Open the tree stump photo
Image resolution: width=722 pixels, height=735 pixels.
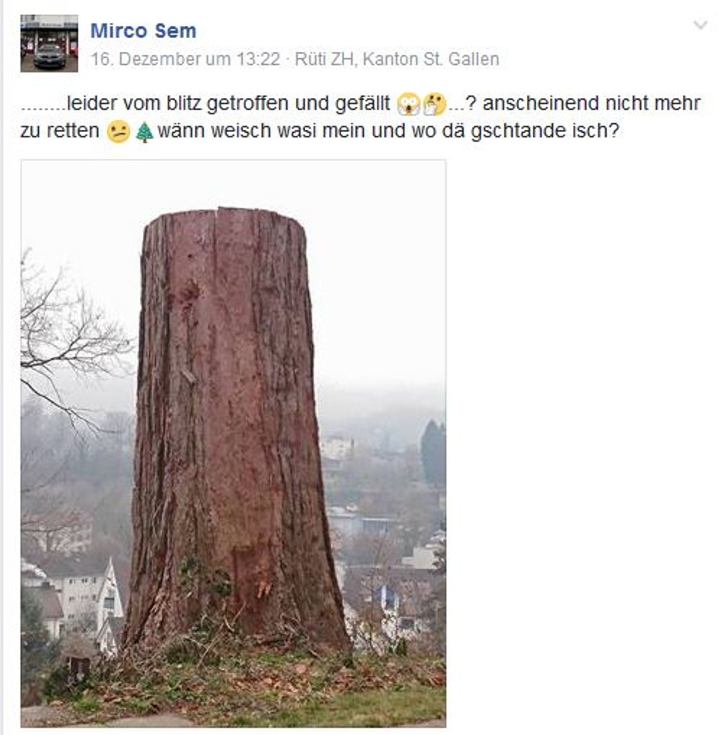click(x=233, y=443)
